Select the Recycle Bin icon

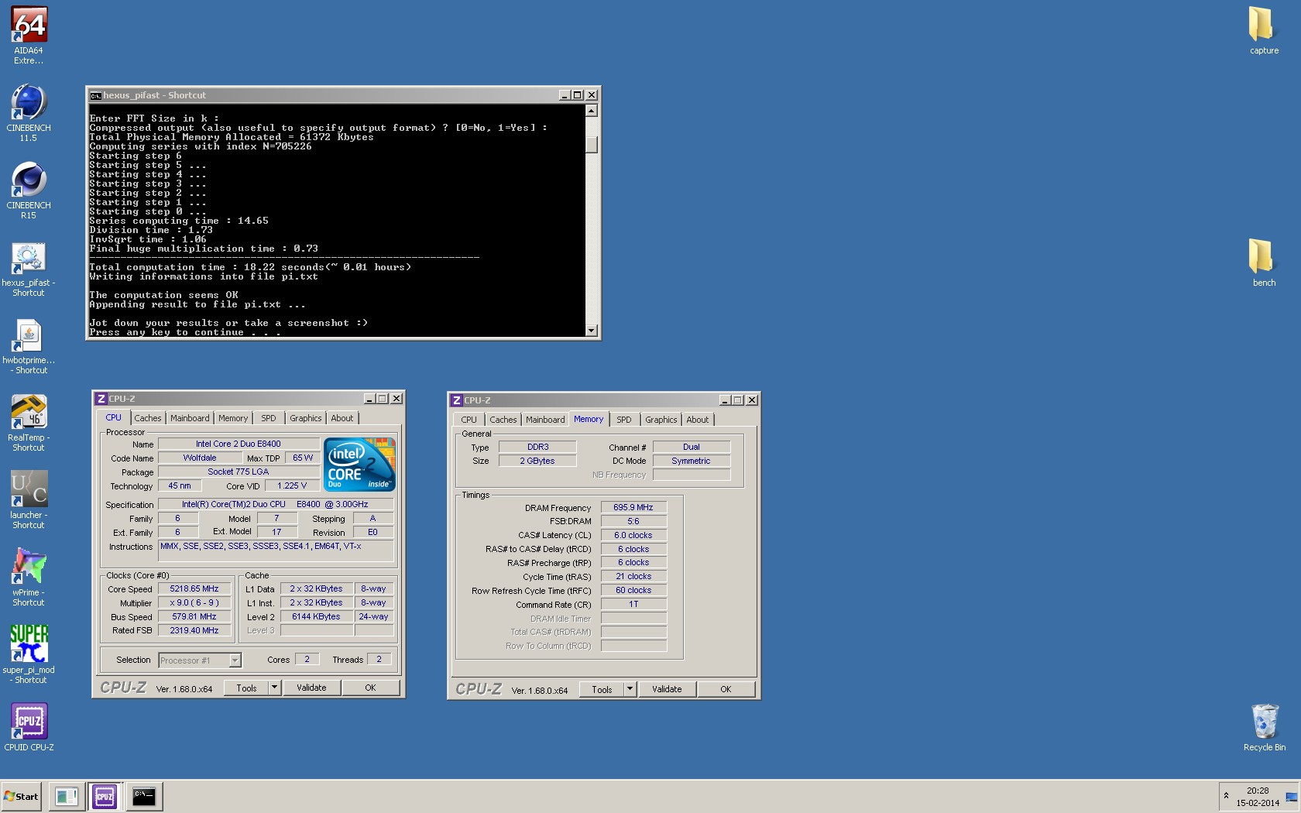click(1264, 728)
